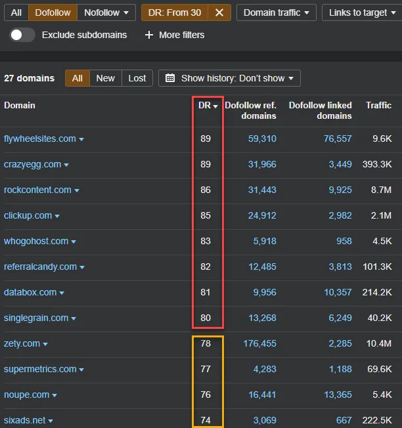This screenshot has width=402, height=428.
Task: Open 76,557 linked domains for flywheelsites.com
Action: click(338, 139)
